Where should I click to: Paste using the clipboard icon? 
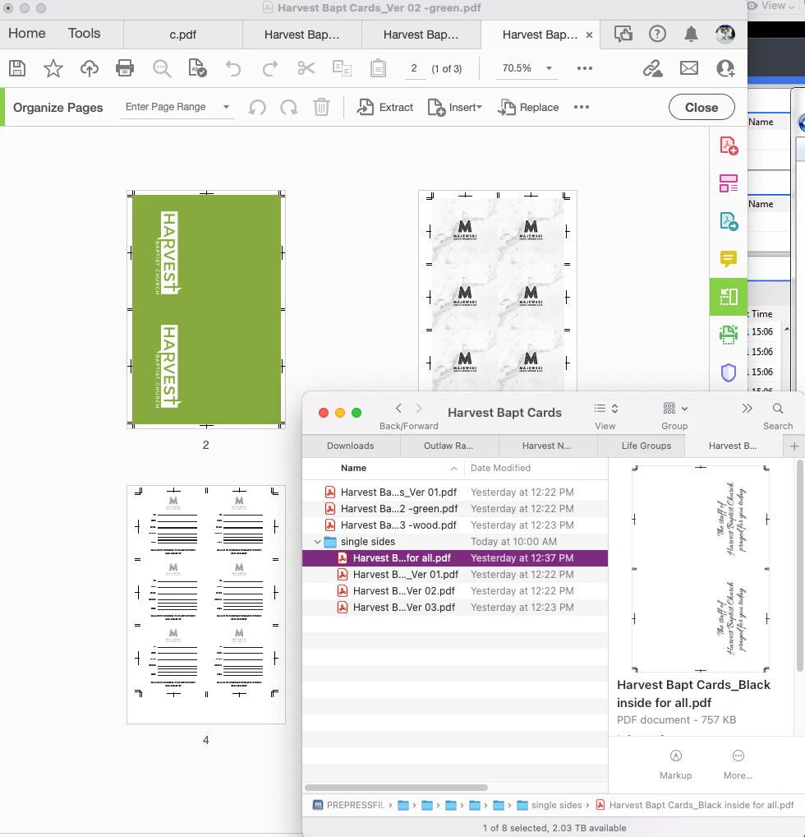tap(378, 68)
